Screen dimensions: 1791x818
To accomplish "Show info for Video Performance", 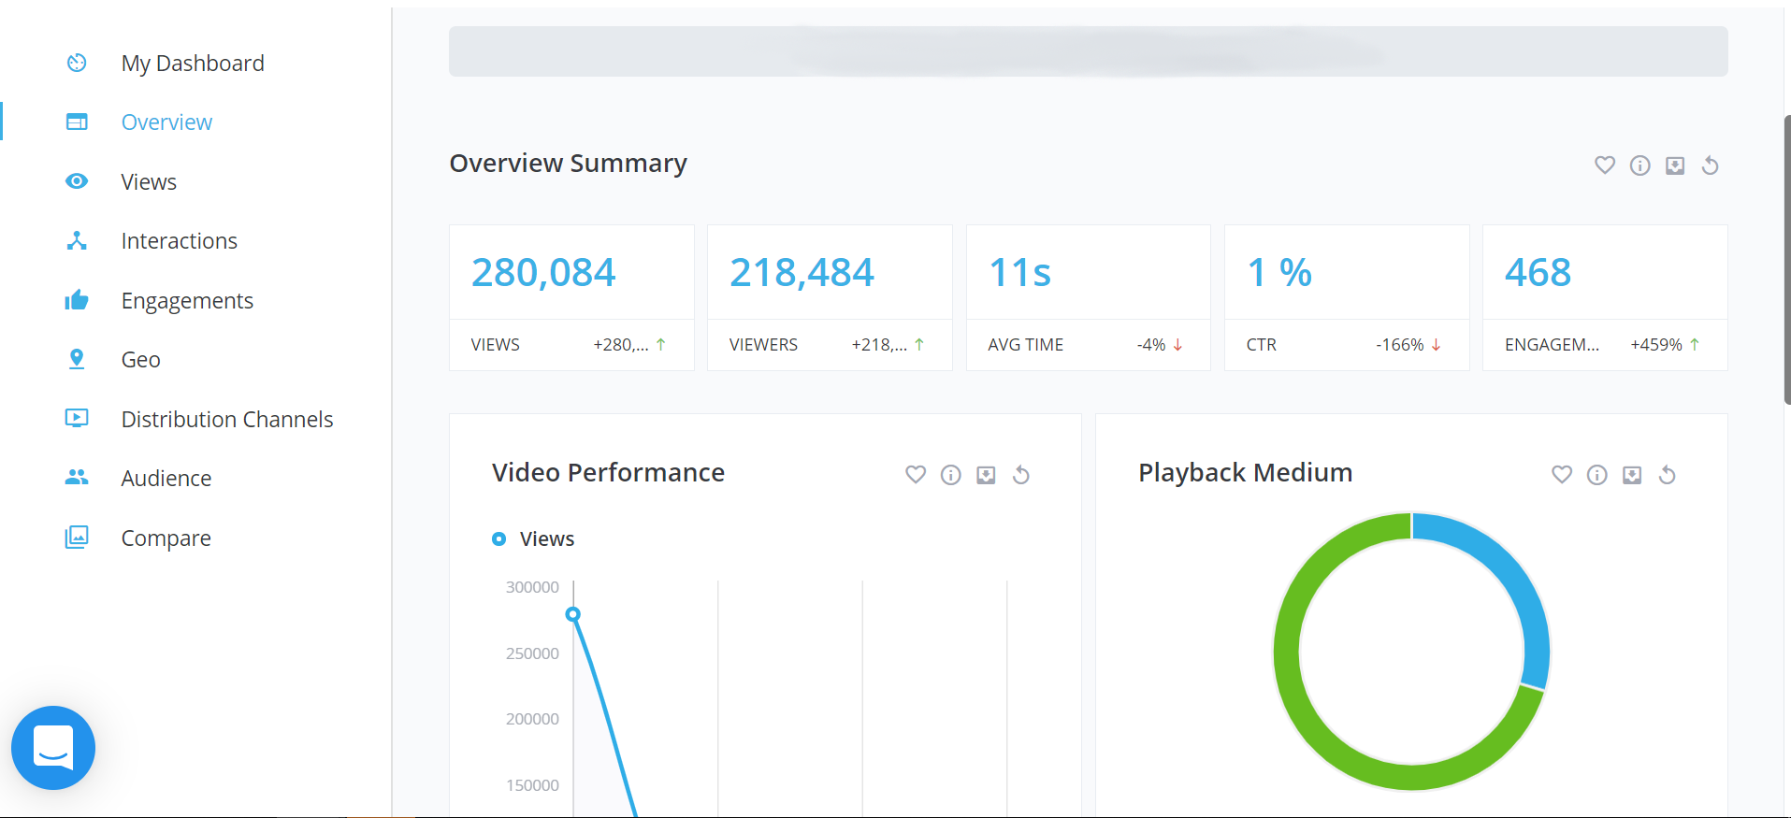I will [951, 475].
